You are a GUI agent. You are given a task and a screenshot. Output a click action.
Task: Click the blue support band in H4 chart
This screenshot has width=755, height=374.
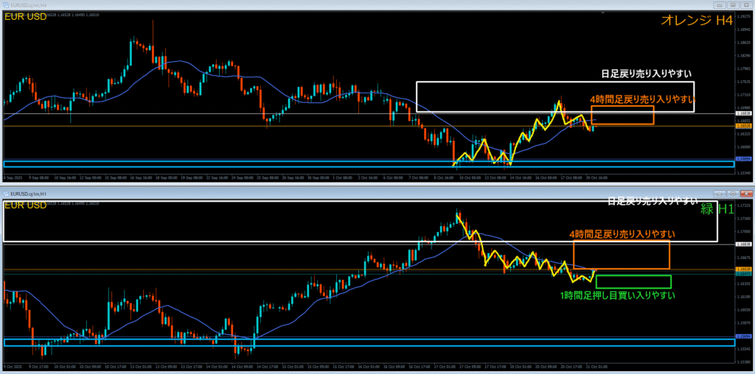tap(221, 163)
